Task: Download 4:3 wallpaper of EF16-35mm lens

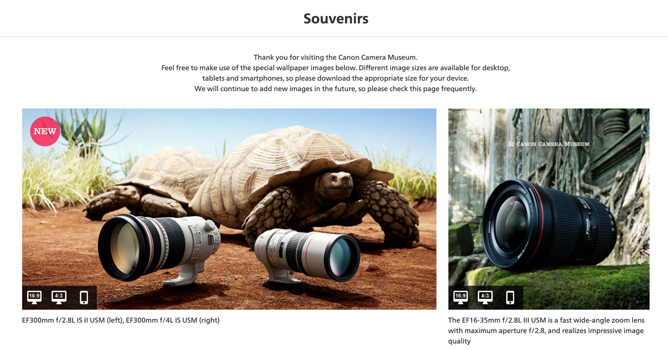Action: click(x=485, y=297)
